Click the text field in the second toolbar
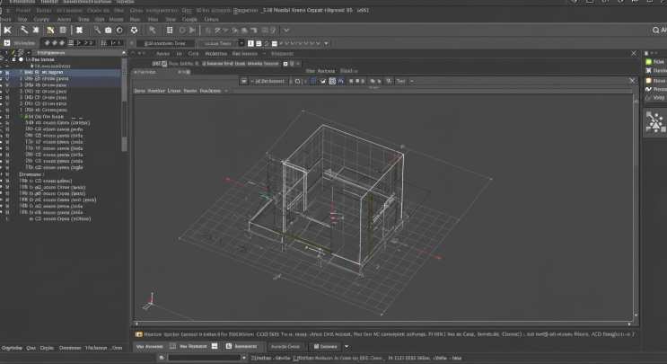 tap(164, 43)
